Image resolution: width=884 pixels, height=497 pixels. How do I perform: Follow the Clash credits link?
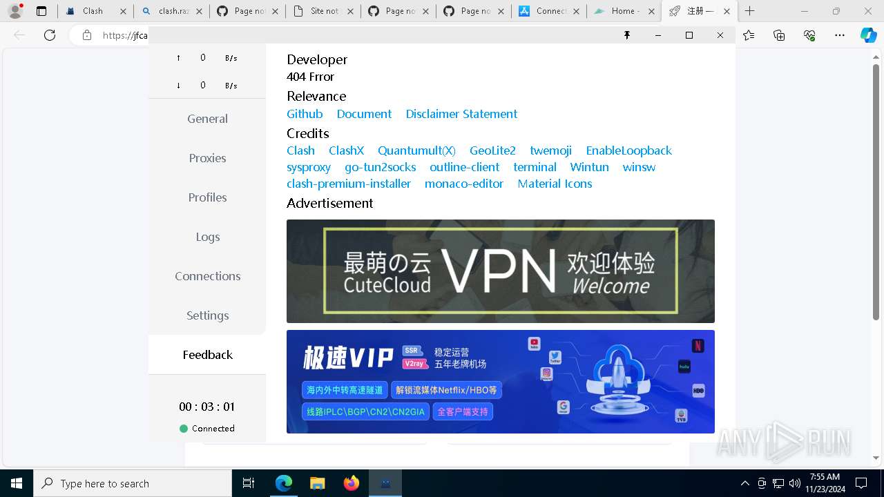coord(300,150)
